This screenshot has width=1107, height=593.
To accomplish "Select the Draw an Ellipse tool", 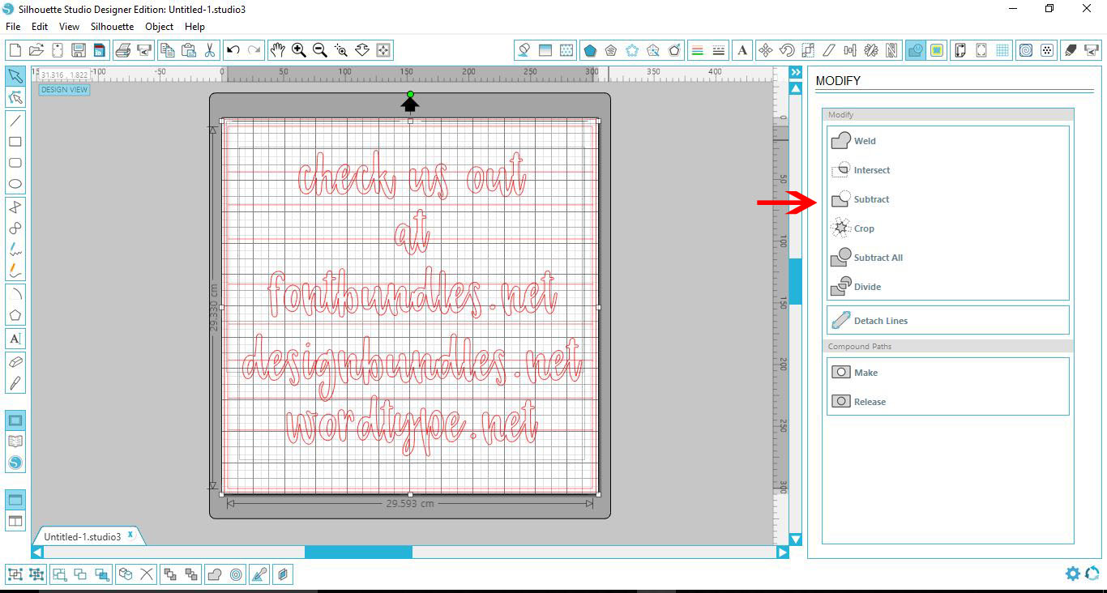I will point(15,184).
